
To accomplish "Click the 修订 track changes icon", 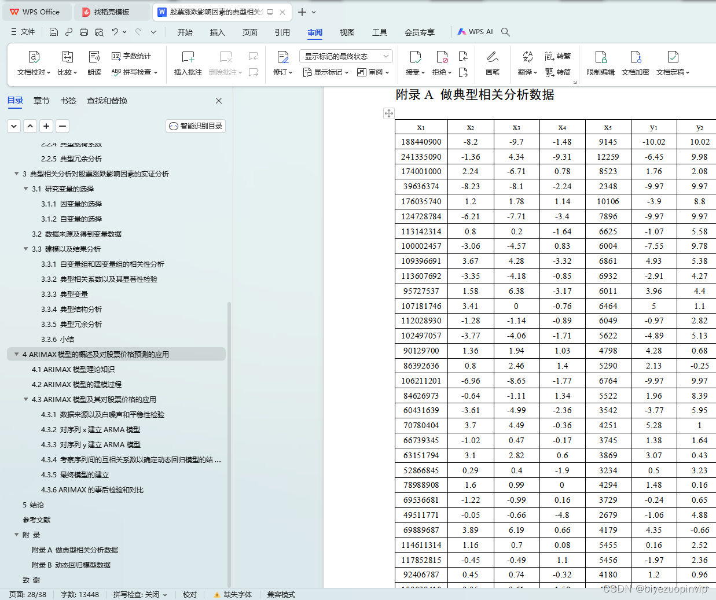I will coord(283,57).
